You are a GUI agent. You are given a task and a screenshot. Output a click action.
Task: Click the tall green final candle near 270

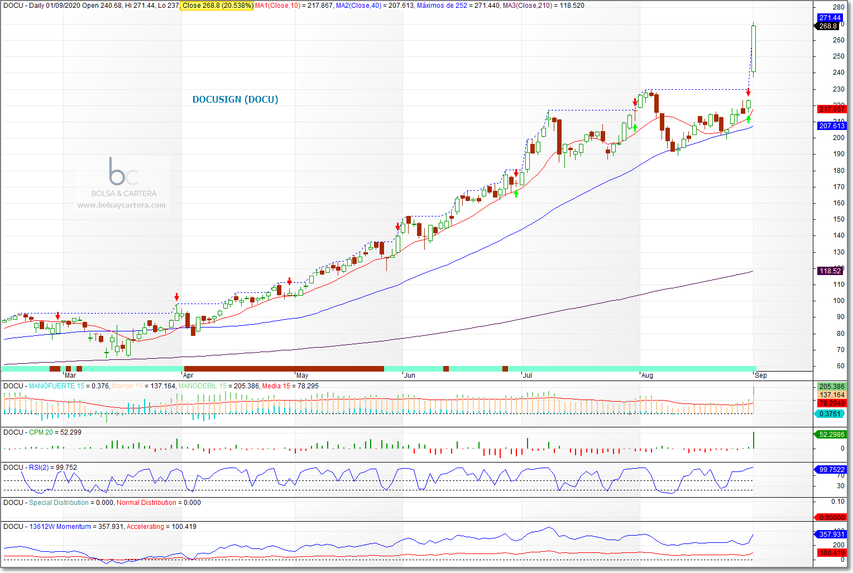[754, 49]
